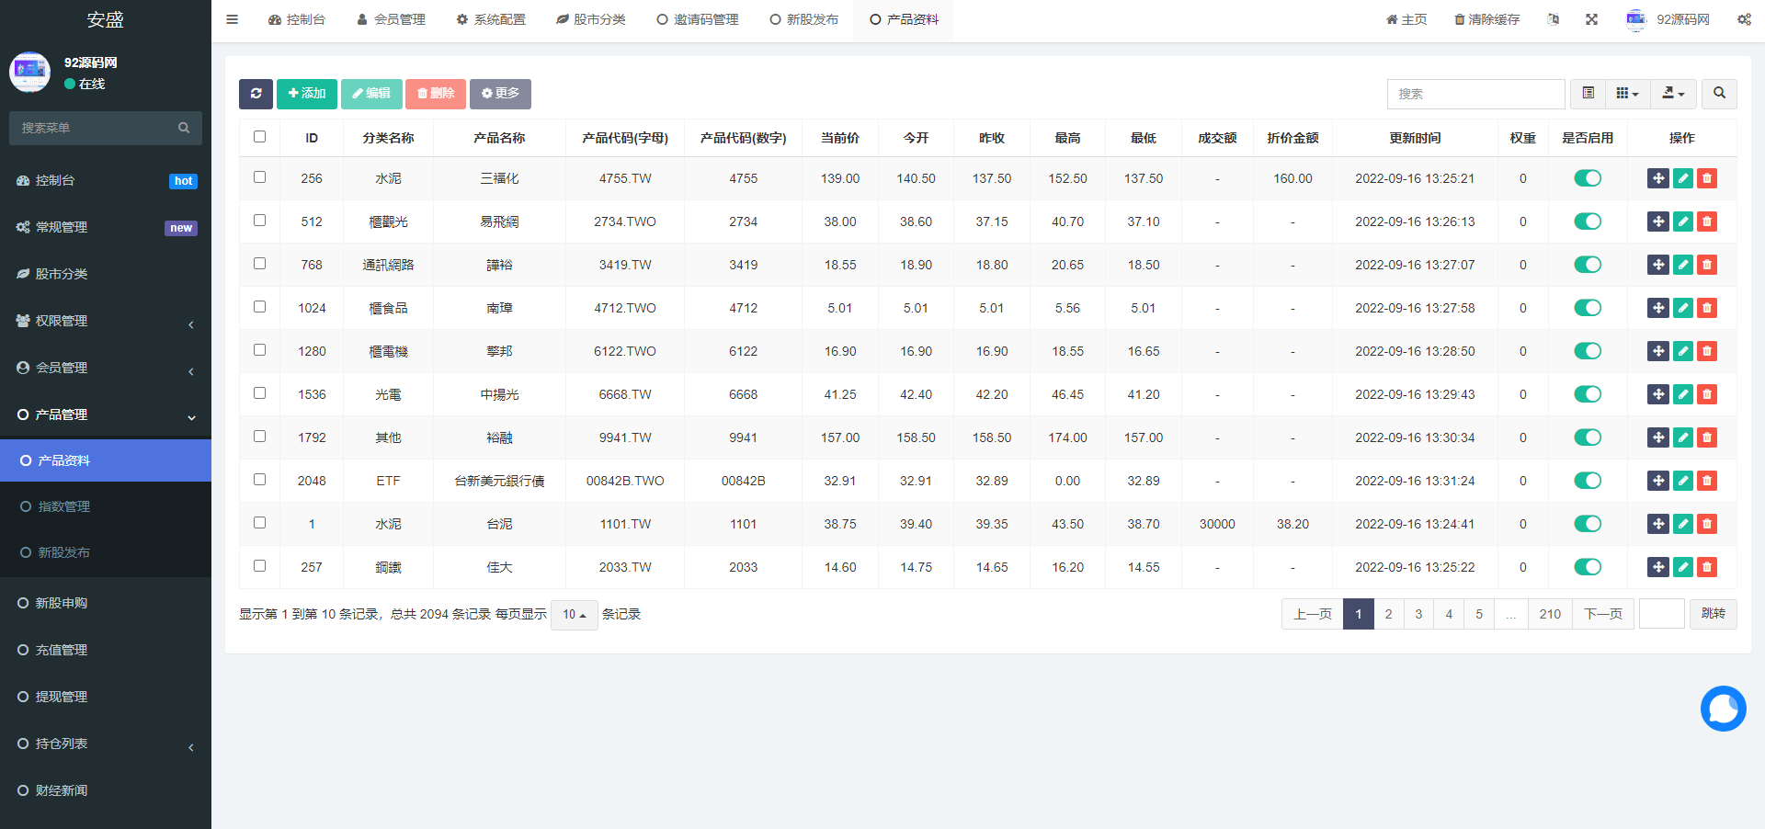Toggle the table card view icon
This screenshot has width=1765, height=829.
click(1588, 94)
